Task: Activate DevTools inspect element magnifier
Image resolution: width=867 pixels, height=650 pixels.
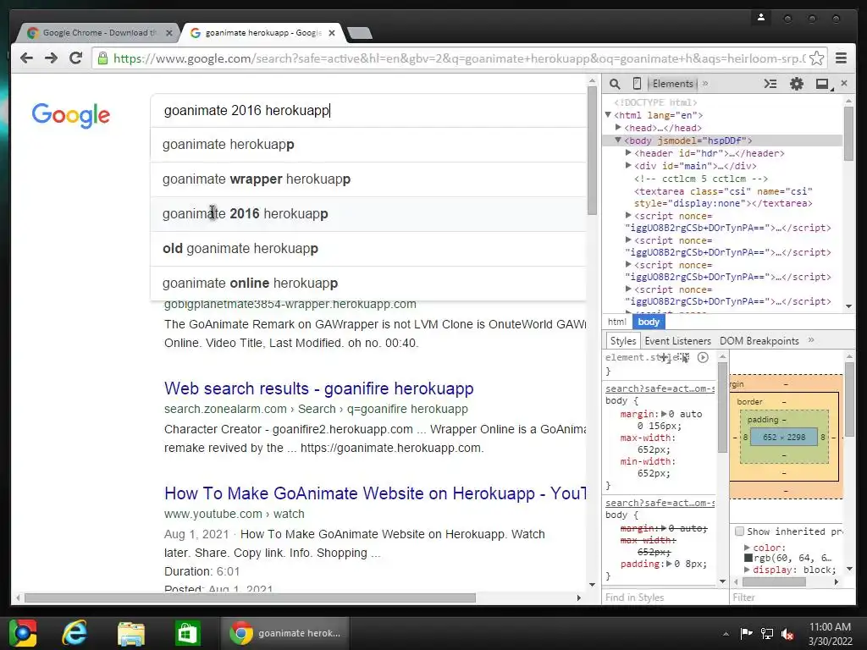Action: [x=615, y=84]
